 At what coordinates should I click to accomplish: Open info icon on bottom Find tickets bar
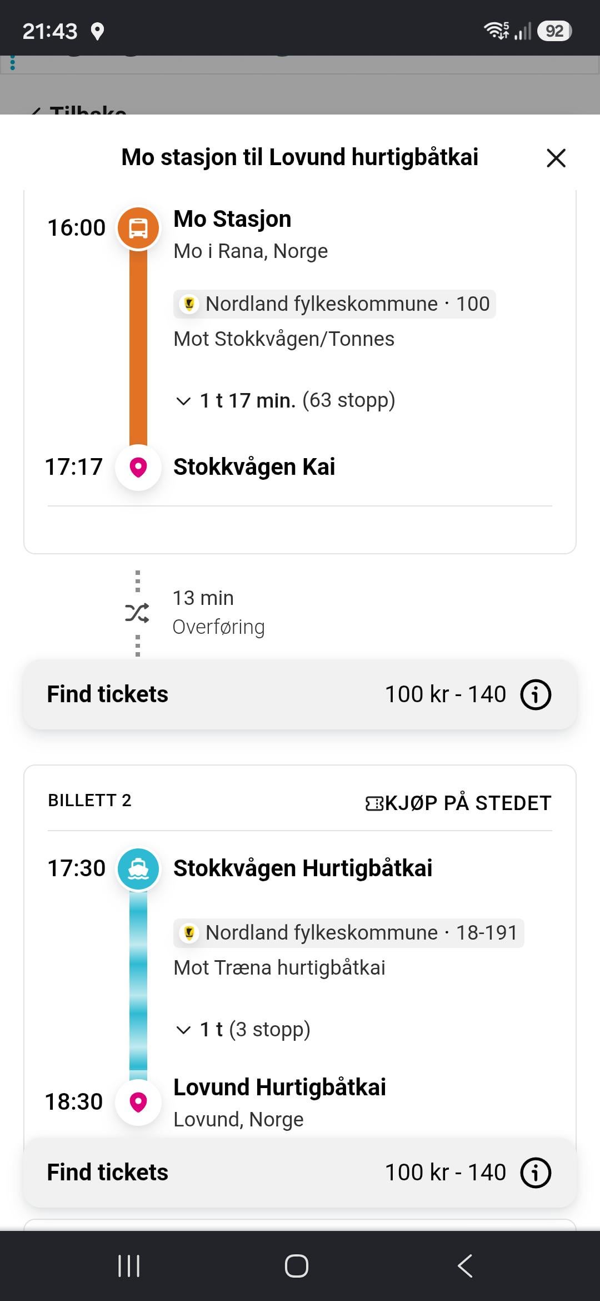pos(536,1173)
